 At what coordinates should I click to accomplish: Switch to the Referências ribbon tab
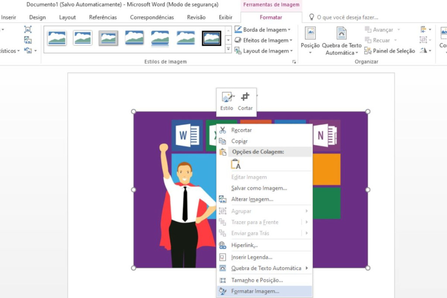(103, 17)
